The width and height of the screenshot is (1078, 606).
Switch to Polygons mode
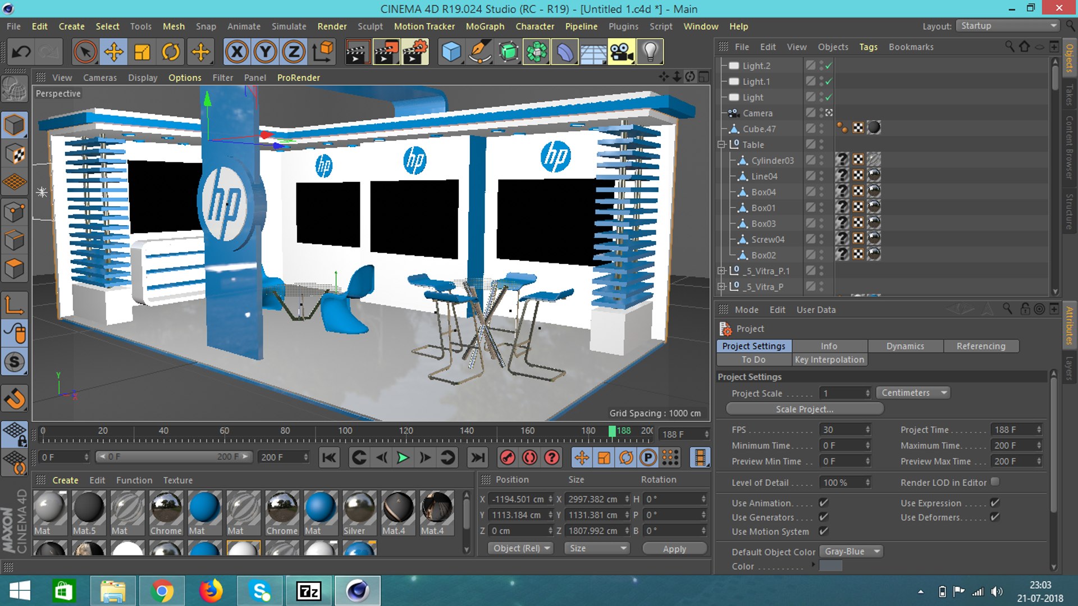coord(15,269)
